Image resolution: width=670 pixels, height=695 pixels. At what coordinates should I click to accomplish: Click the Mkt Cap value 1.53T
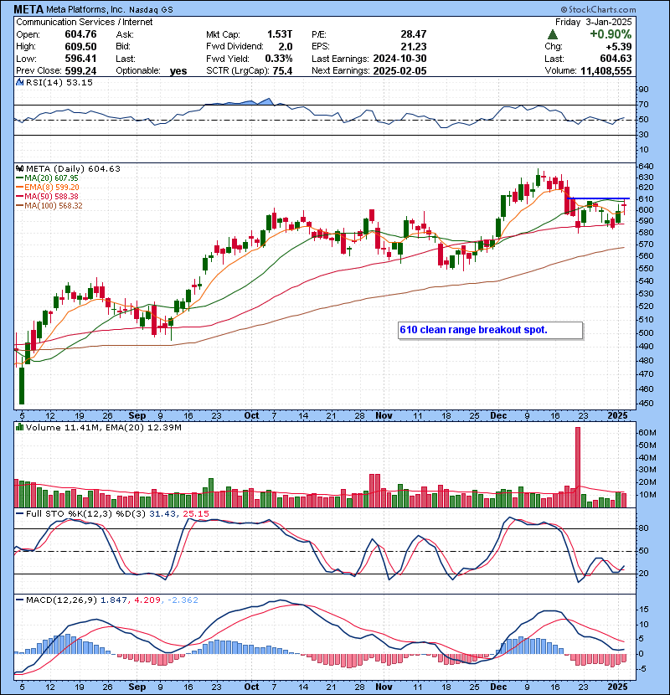click(x=280, y=34)
